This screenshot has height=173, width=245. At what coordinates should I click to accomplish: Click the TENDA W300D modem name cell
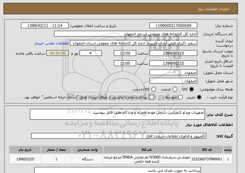[x=147, y=159]
